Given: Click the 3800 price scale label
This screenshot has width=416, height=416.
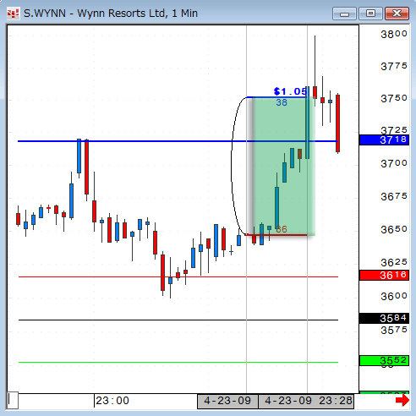Looking at the screenshot, I should pos(394,34).
